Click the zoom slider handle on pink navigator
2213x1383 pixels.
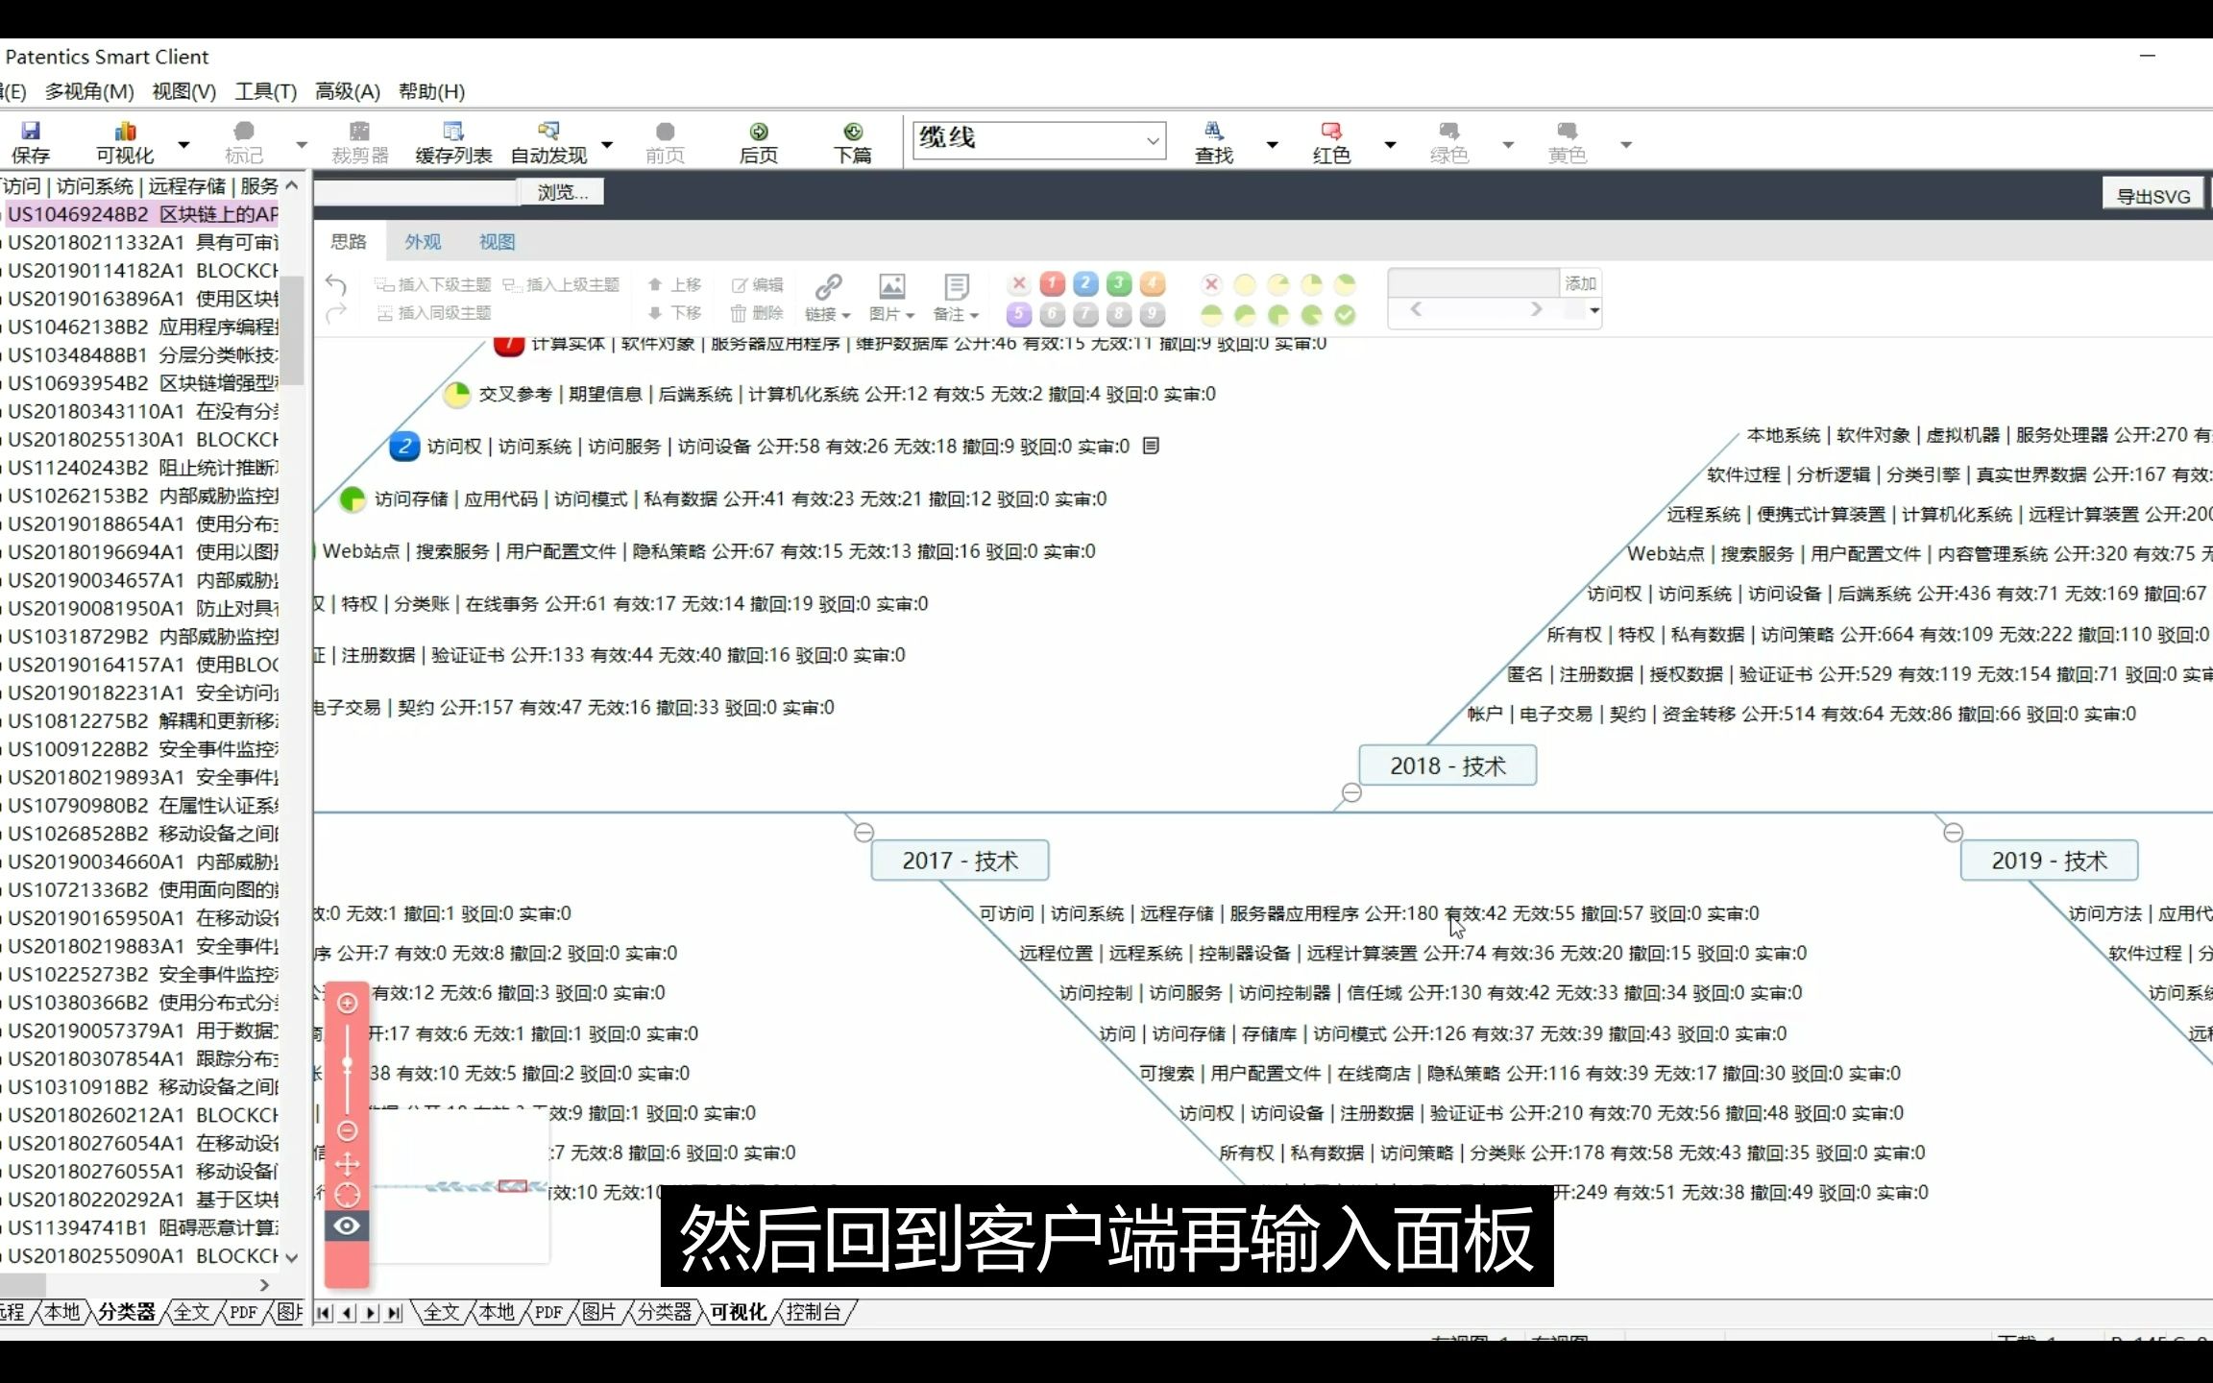tap(347, 1064)
